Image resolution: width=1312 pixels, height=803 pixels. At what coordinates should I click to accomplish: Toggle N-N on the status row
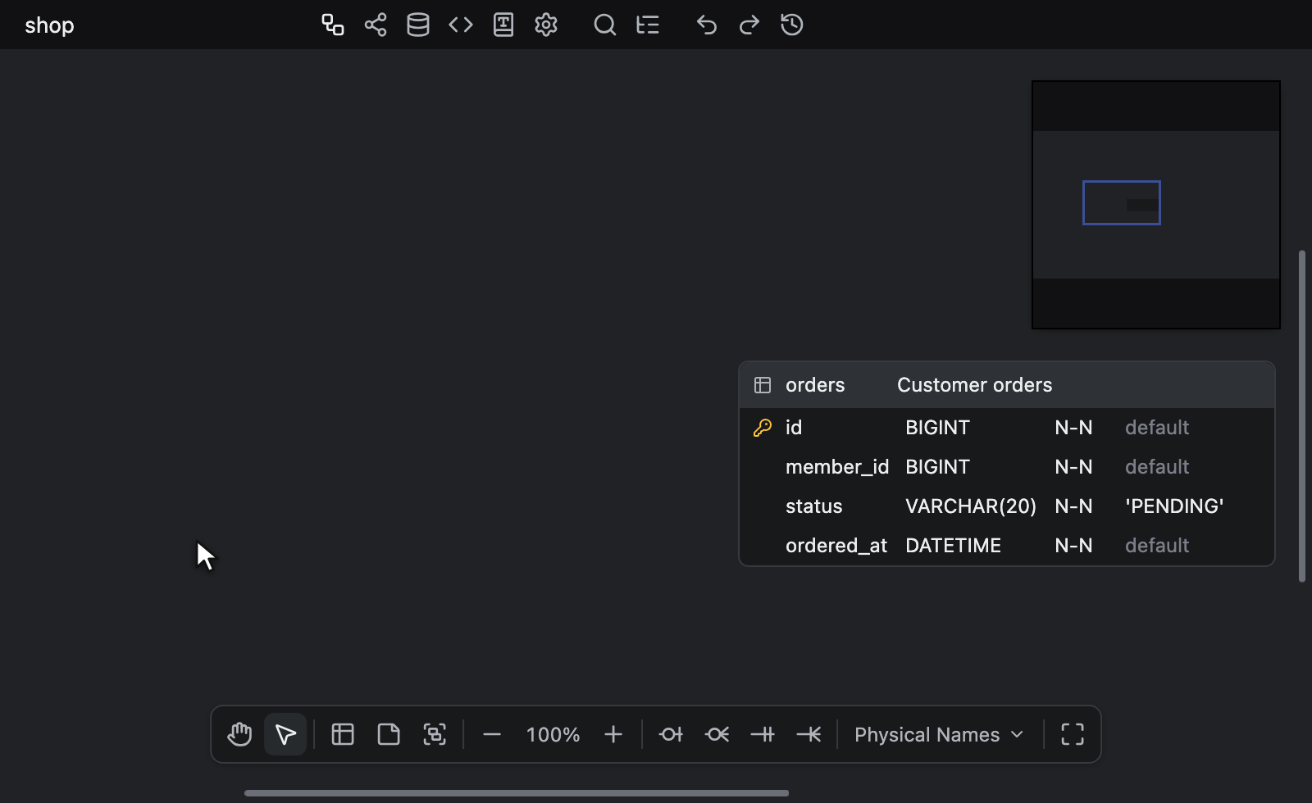1073,506
